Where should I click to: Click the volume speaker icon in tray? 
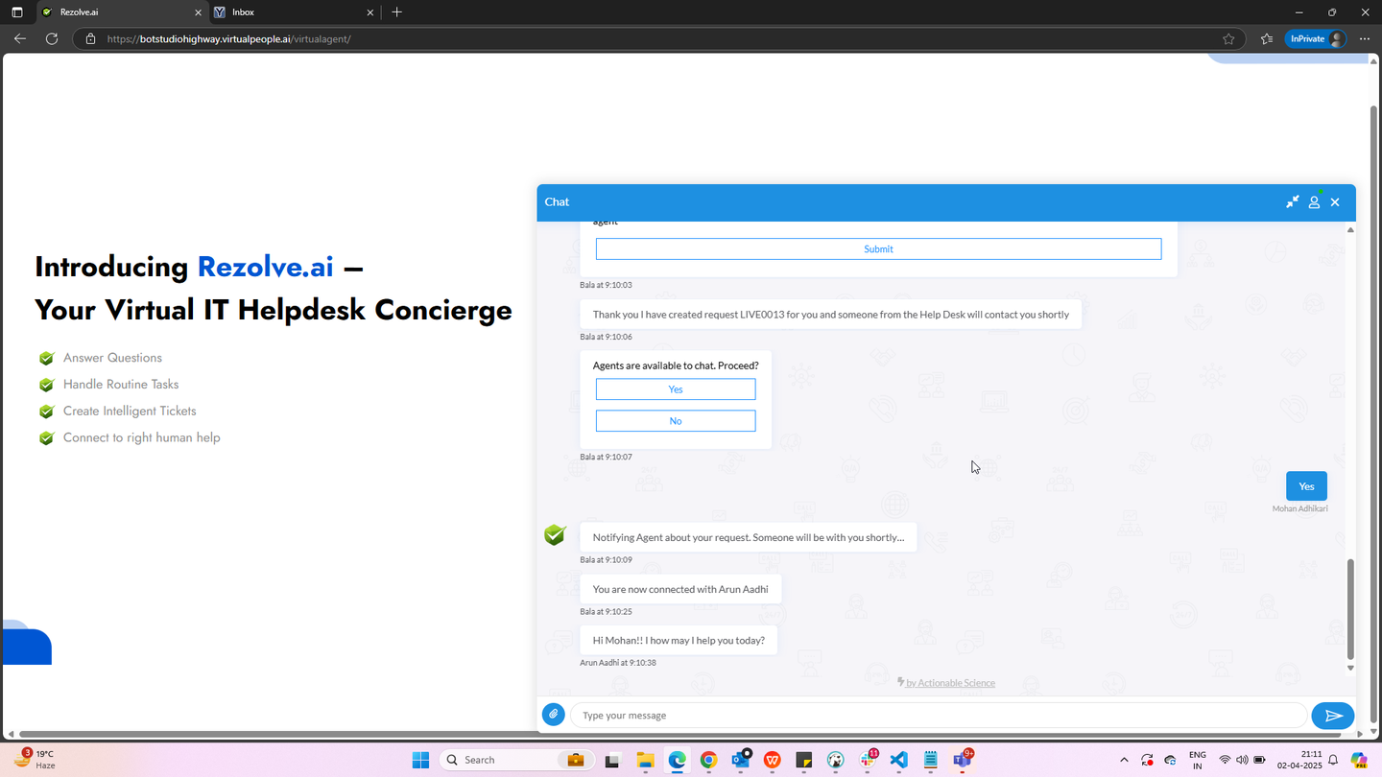tap(1242, 761)
